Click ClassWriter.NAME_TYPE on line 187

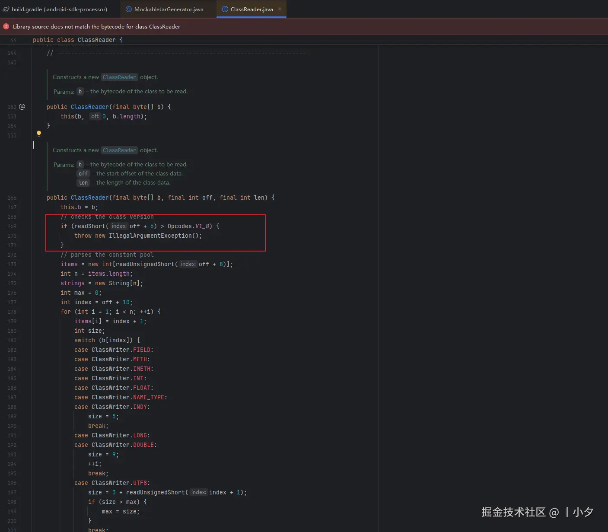(128, 397)
